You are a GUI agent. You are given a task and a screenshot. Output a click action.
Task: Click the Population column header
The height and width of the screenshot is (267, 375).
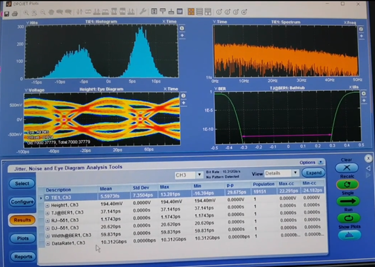pyautogui.click(x=264, y=184)
